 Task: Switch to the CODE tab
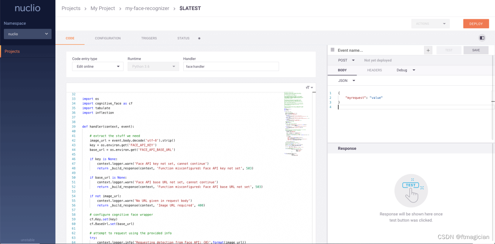point(70,38)
